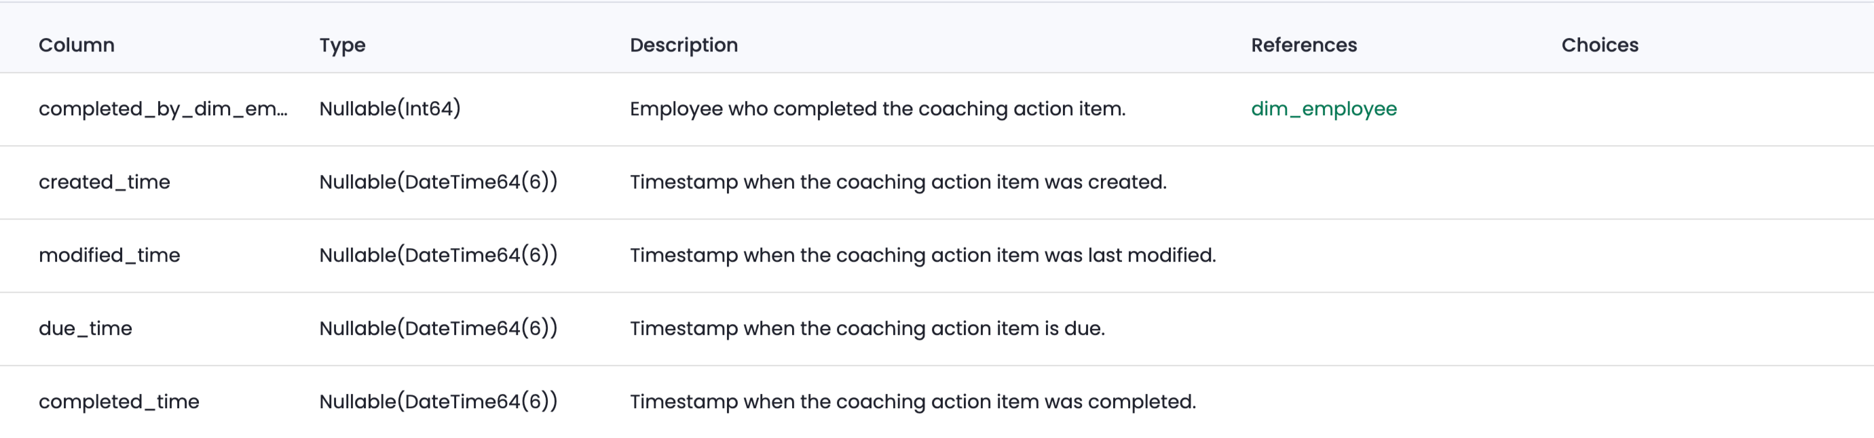The width and height of the screenshot is (1874, 438).
Task: Click the created_time Nullable(DateTime64(6)) type
Action: pyautogui.click(x=438, y=182)
